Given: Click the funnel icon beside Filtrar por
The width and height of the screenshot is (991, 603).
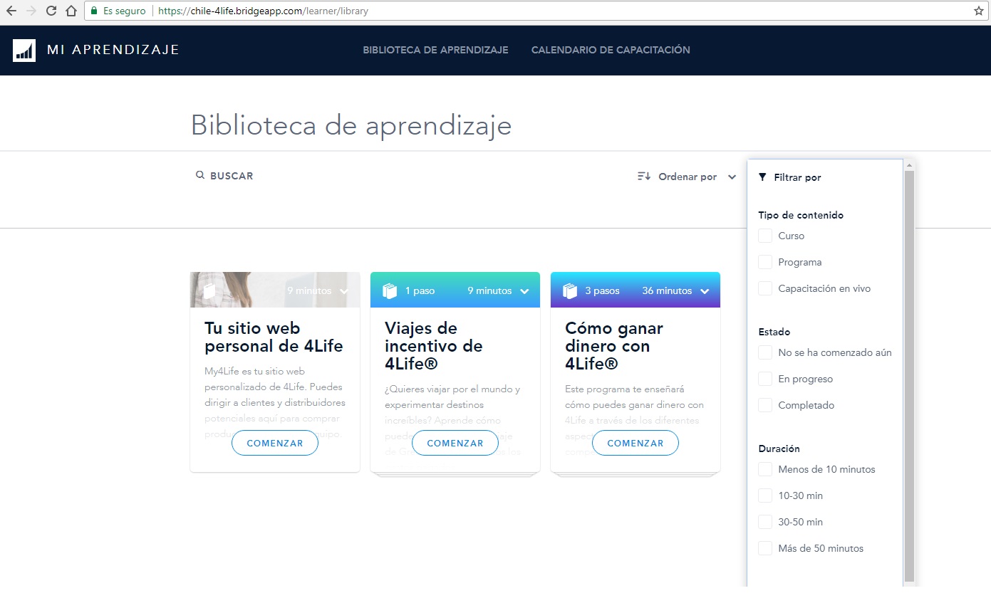Looking at the screenshot, I should (x=763, y=177).
